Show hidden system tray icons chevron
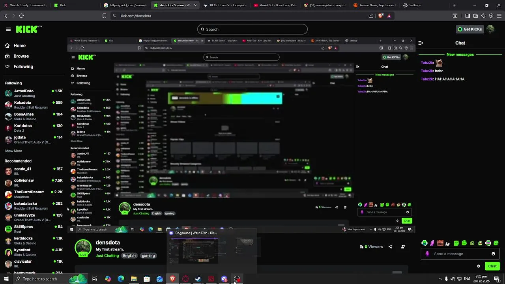505x284 pixels. pyautogui.click(x=440, y=279)
